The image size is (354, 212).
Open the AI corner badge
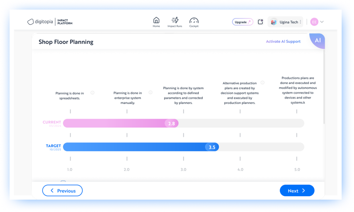point(318,41)
